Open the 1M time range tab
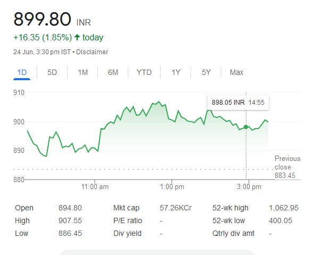The height and width of the screenshot is (255, 322). 82,72
